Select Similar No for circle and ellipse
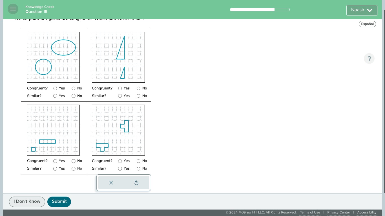Viewport: 385px width, 216px height. [x=74, y=96]
